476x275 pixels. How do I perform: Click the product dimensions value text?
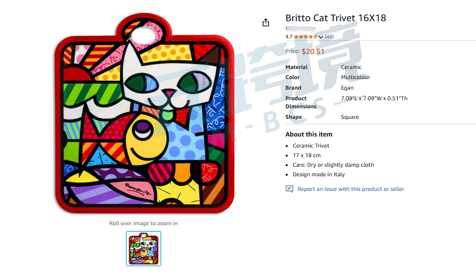374,98
